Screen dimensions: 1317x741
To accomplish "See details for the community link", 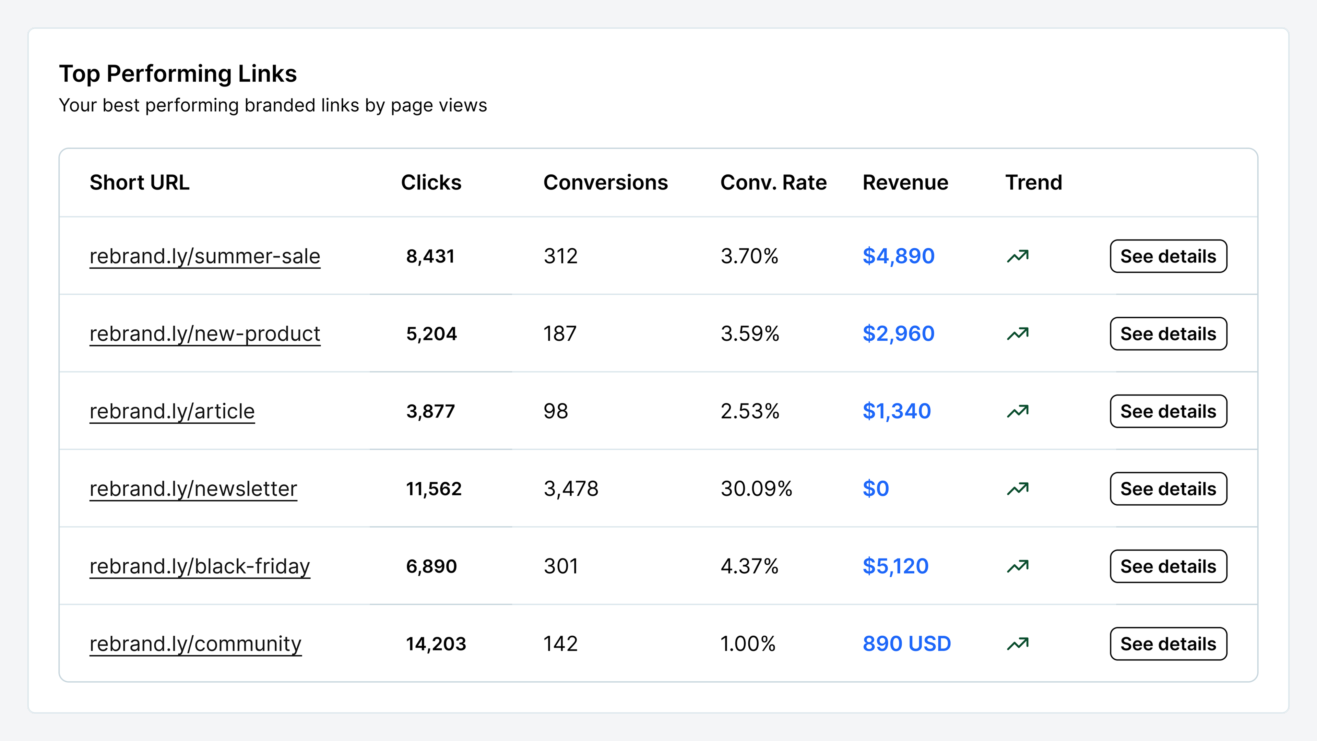I will (x=1168, y=644).
